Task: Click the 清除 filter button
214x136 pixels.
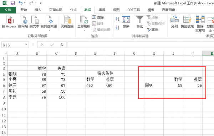Action: 152,17
